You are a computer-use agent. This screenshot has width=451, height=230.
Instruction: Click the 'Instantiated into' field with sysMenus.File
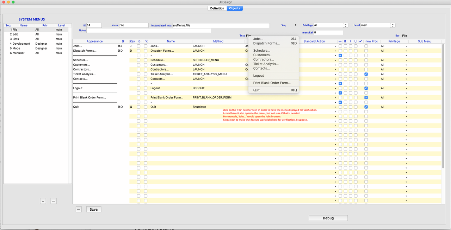coord(221,25)
